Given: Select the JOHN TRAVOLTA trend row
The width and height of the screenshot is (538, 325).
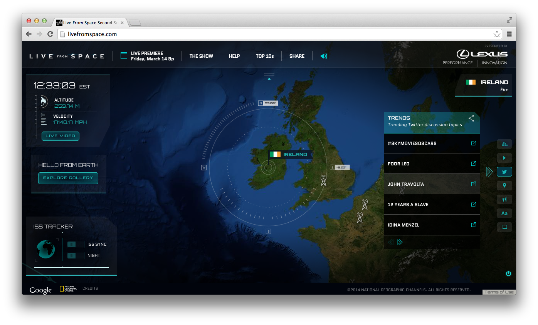Looking at the screenshot, I should click(432, 184).
